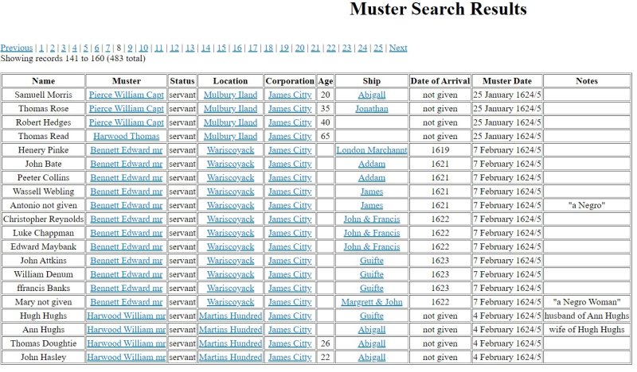Image resolution: width=637 pixels, height=372 pixels.
Task: Open Wariscoyack location in John Bate row
Action: click(230, 164)
